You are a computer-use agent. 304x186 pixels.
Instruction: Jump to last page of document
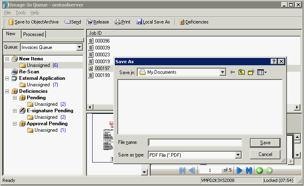click(249, 170)
